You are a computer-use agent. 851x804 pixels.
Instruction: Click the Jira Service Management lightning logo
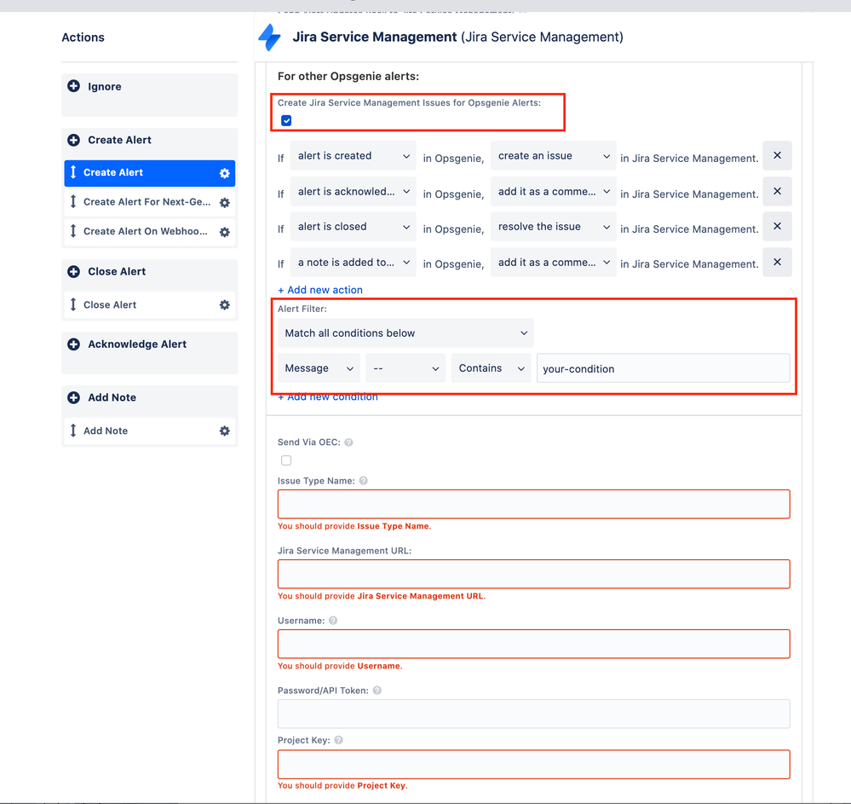pyautogui.click(x=270, y=38)
